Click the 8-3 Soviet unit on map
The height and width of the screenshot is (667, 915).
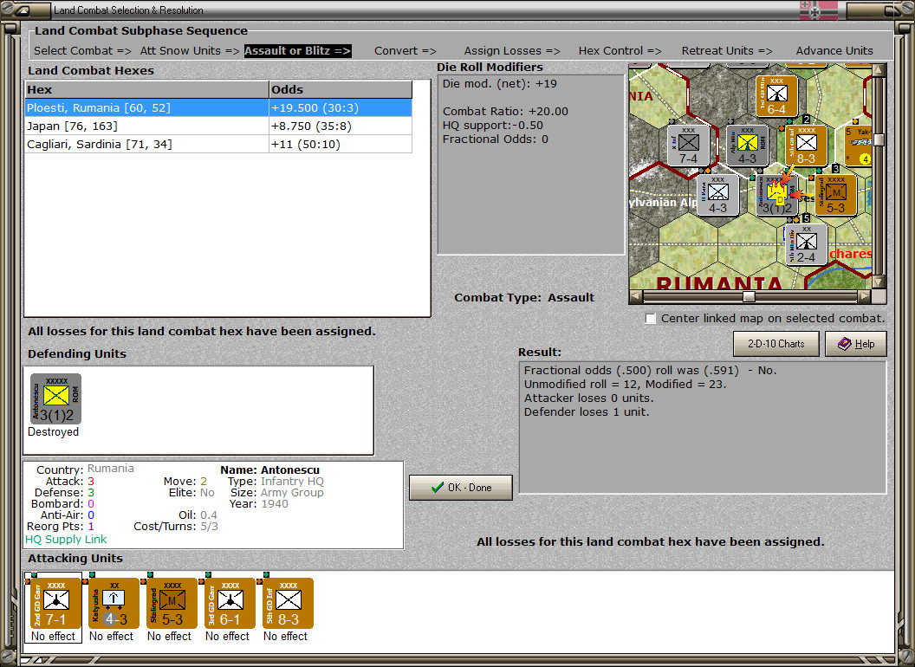click(806, 146)
